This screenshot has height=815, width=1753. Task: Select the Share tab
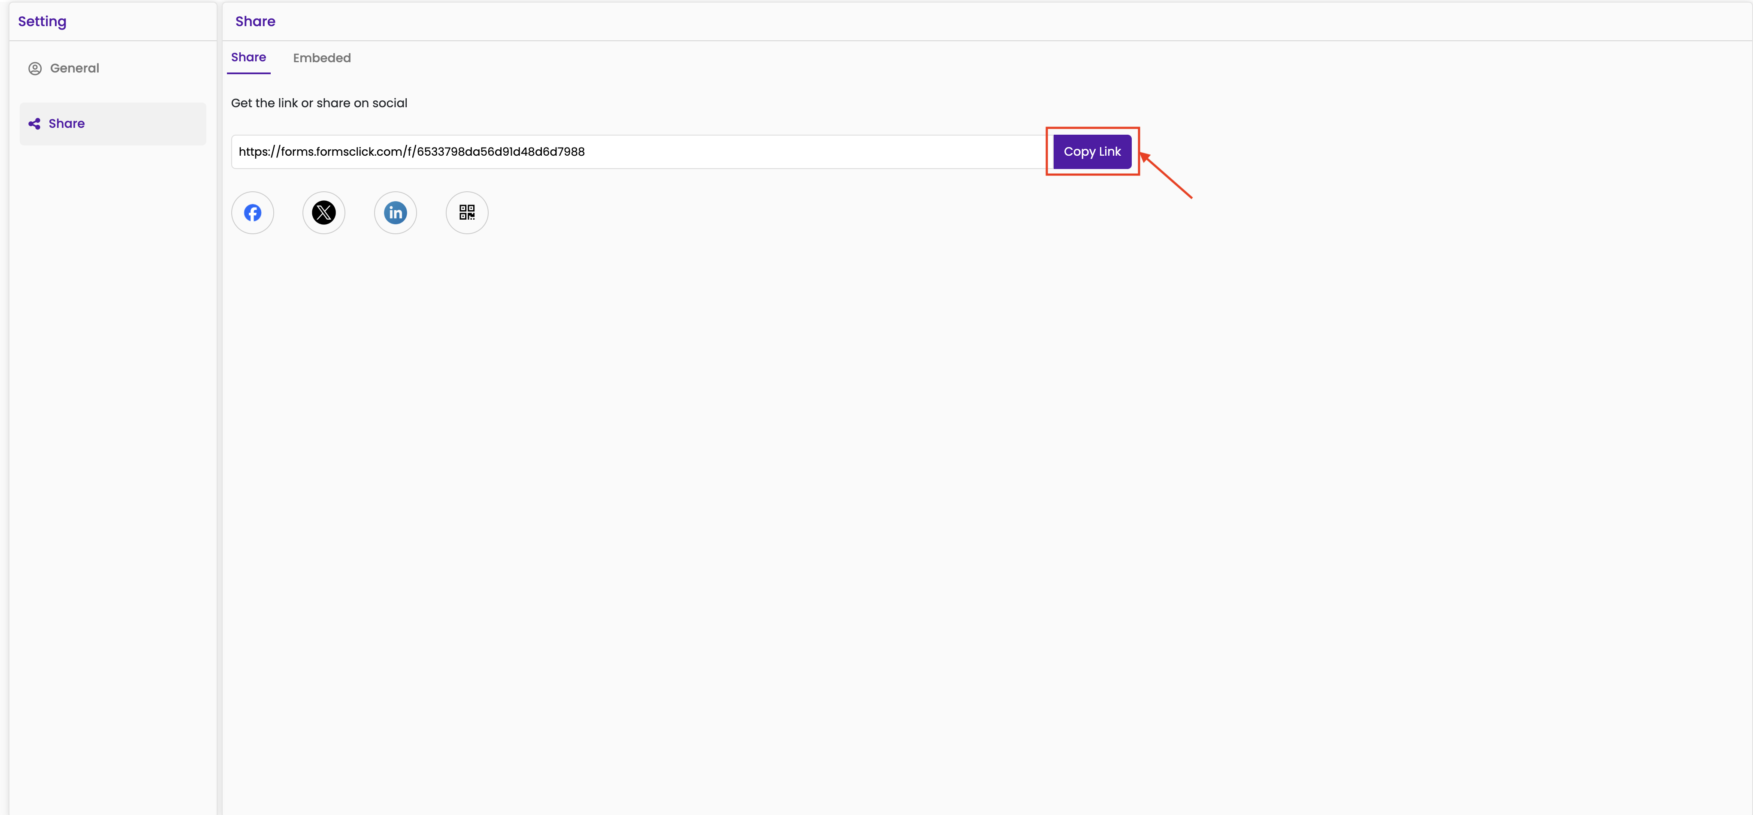[x=248, y=57]
